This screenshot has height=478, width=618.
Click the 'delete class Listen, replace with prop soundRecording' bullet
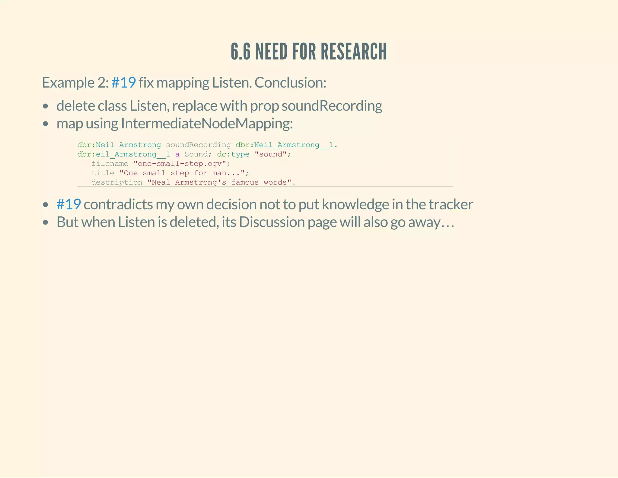click(219, 106)
